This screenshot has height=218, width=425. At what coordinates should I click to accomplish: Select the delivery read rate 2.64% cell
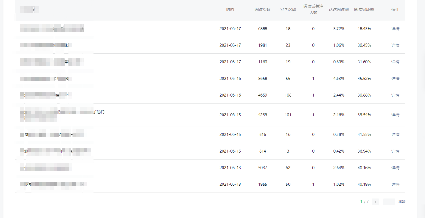[339, 168]
